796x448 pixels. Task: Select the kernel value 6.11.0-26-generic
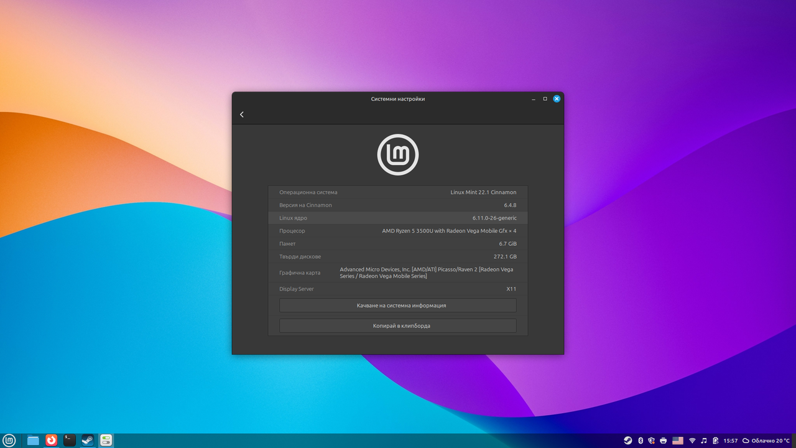coord(494,218)
